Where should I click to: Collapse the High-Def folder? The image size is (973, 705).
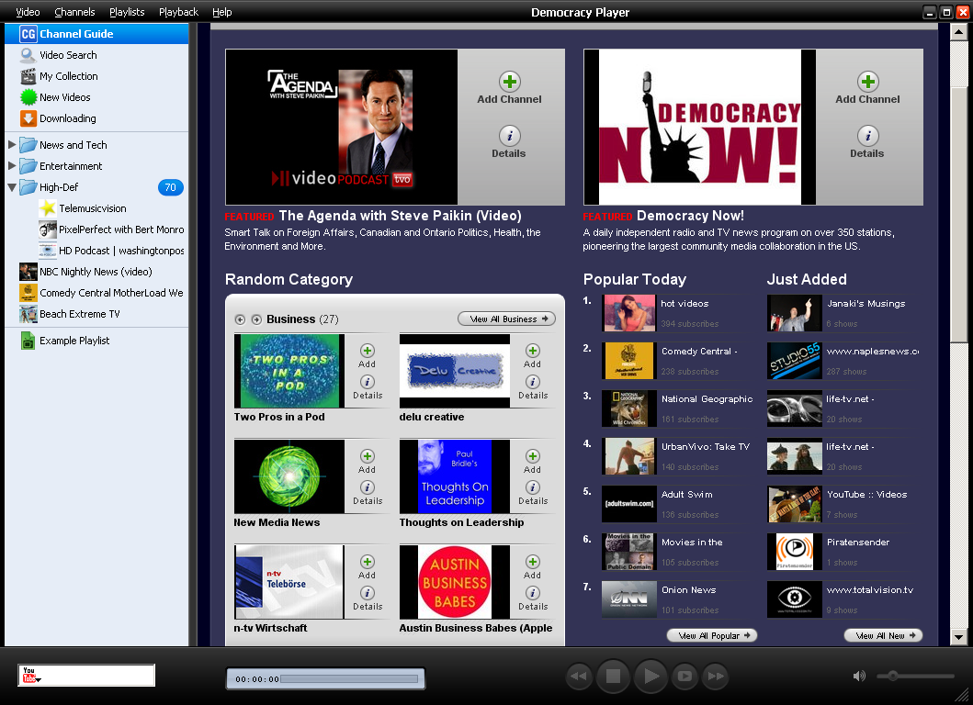pos(12,187)
